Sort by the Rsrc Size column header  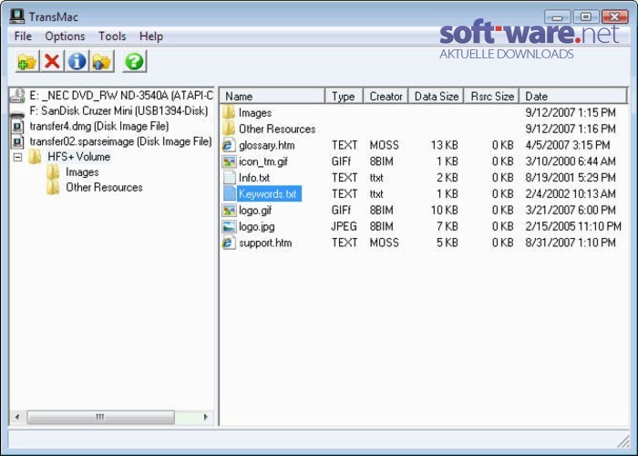[492, 96]
